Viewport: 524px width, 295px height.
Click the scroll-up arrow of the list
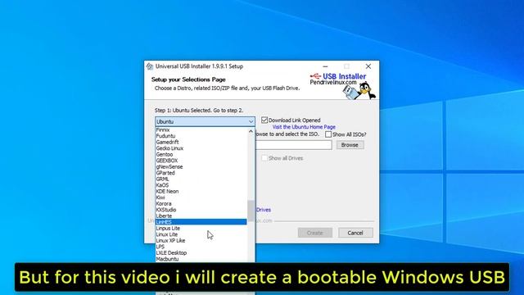point(251,131)
